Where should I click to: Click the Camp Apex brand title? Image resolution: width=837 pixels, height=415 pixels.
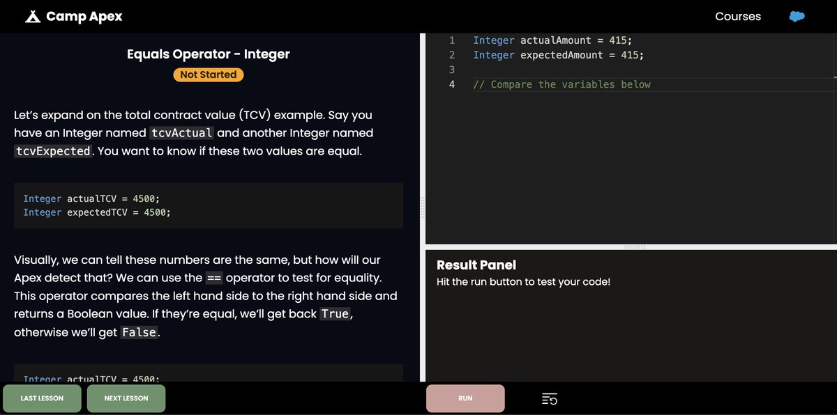point(84,16)
